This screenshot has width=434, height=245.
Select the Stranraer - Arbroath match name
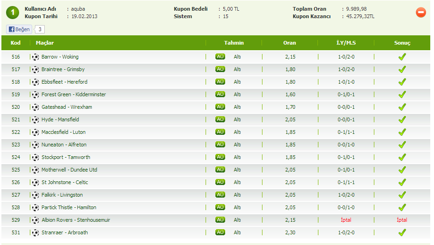tap(64, 232)
